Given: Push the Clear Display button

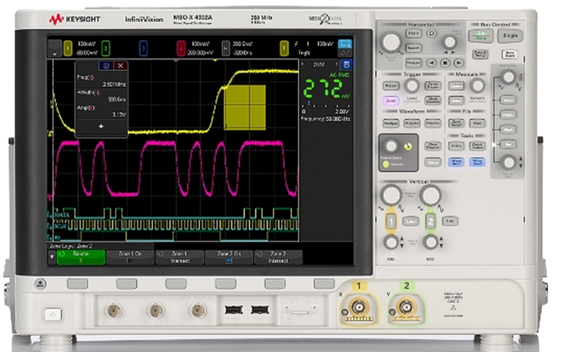Looking at the screenshot, I should (432, 146).
